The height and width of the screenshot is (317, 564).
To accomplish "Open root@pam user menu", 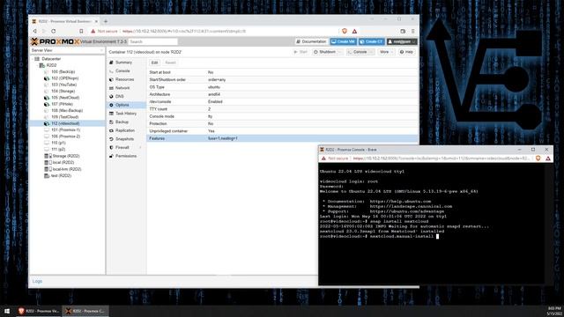I will [402, 41].
